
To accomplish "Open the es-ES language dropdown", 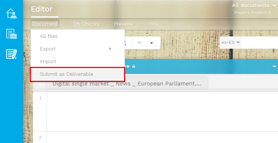I will pyautogui.click(x=230, y=42).
